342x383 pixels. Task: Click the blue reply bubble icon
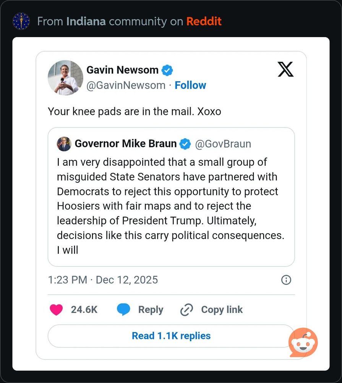pyautogui.click(x=123, y=309)
